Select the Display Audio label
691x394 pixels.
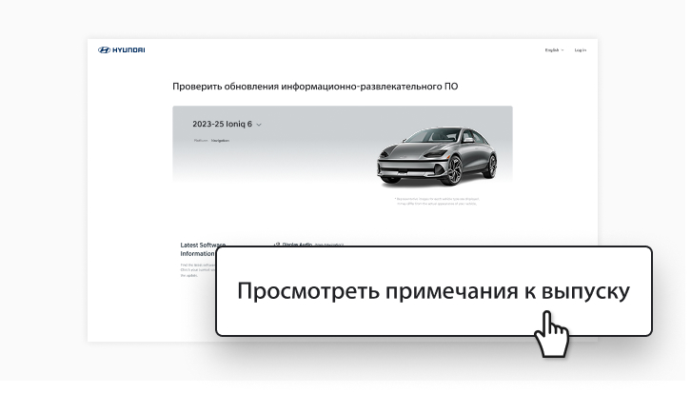point(298,244)
